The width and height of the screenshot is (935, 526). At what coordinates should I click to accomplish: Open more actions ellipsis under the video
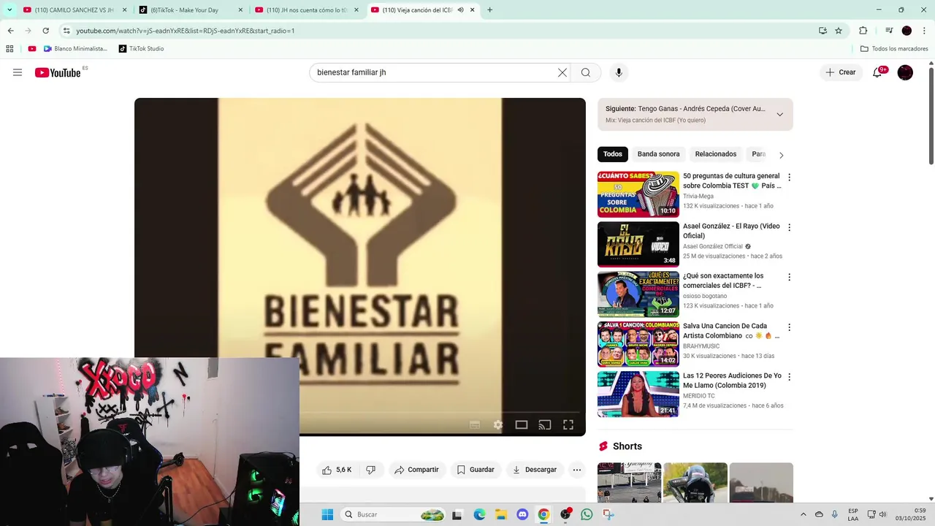(577, 470)
